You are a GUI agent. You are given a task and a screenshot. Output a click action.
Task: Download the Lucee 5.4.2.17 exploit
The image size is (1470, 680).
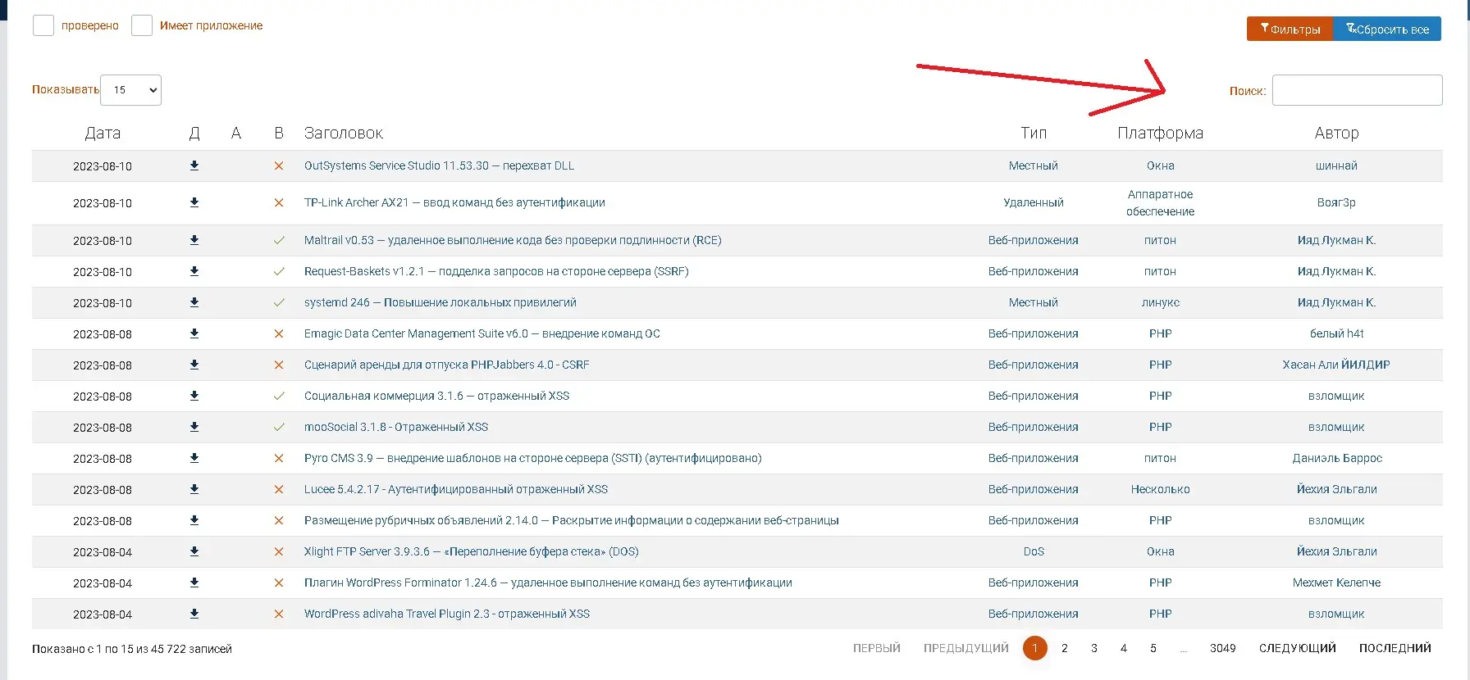pyautogui.click(x=194, y=489)
